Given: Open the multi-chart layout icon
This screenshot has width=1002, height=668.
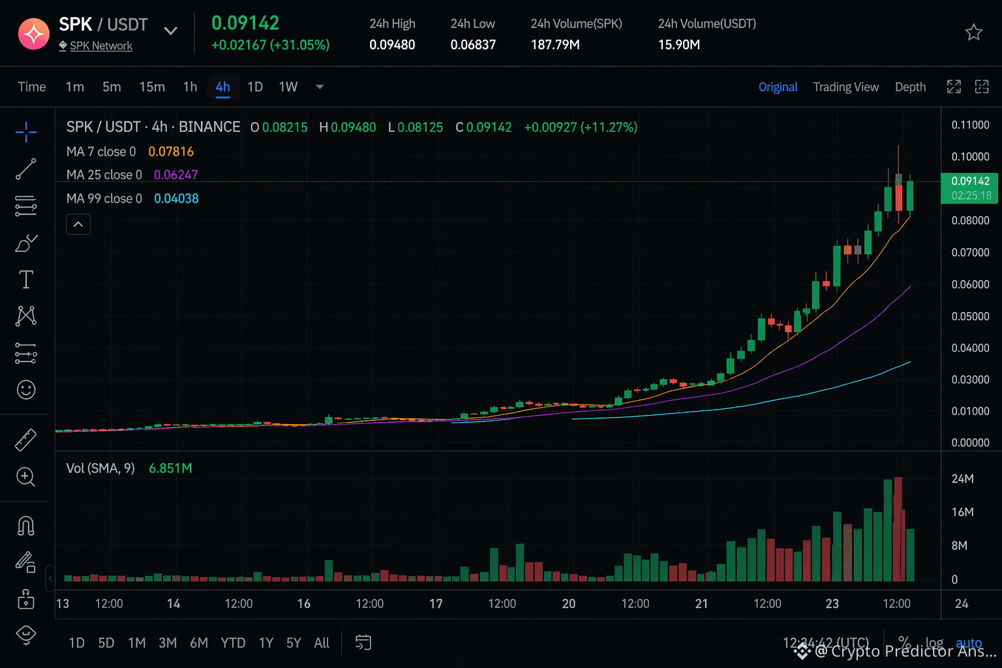Looking at the screenshot, I should click(982, 87).
